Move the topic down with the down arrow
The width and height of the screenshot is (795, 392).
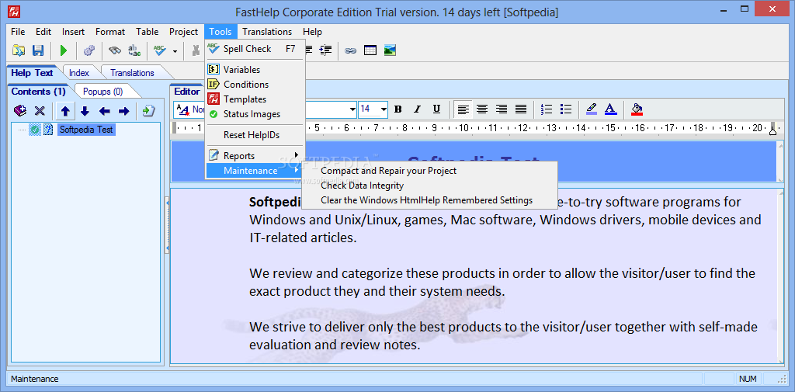[x=85, y=111]
